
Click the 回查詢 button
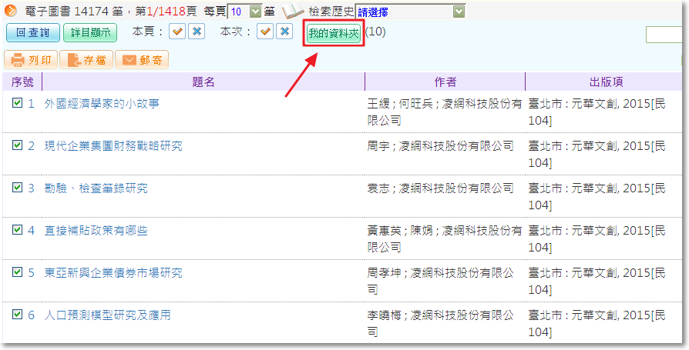[31, 32]
